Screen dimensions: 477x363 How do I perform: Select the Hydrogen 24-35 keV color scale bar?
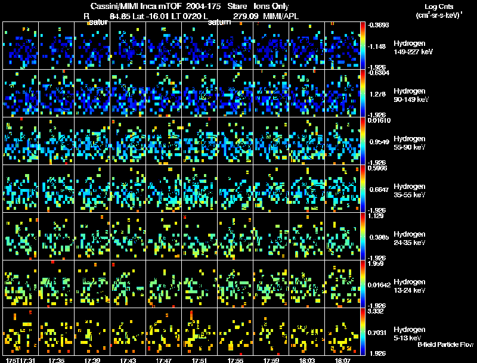tap(363, 236)
